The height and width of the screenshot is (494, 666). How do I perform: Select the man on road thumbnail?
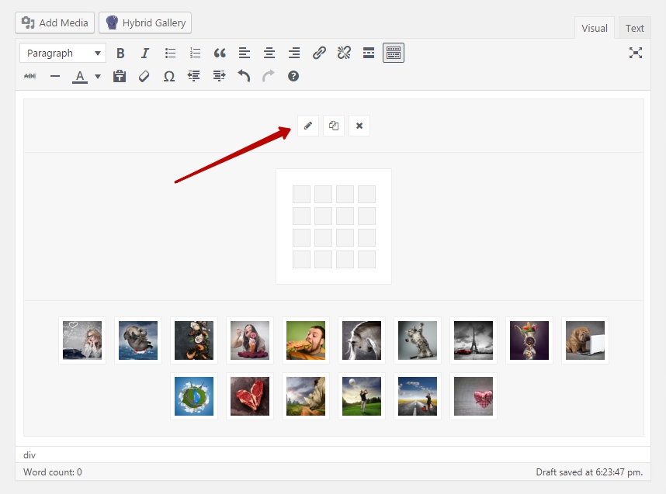(x=418, y=396)
